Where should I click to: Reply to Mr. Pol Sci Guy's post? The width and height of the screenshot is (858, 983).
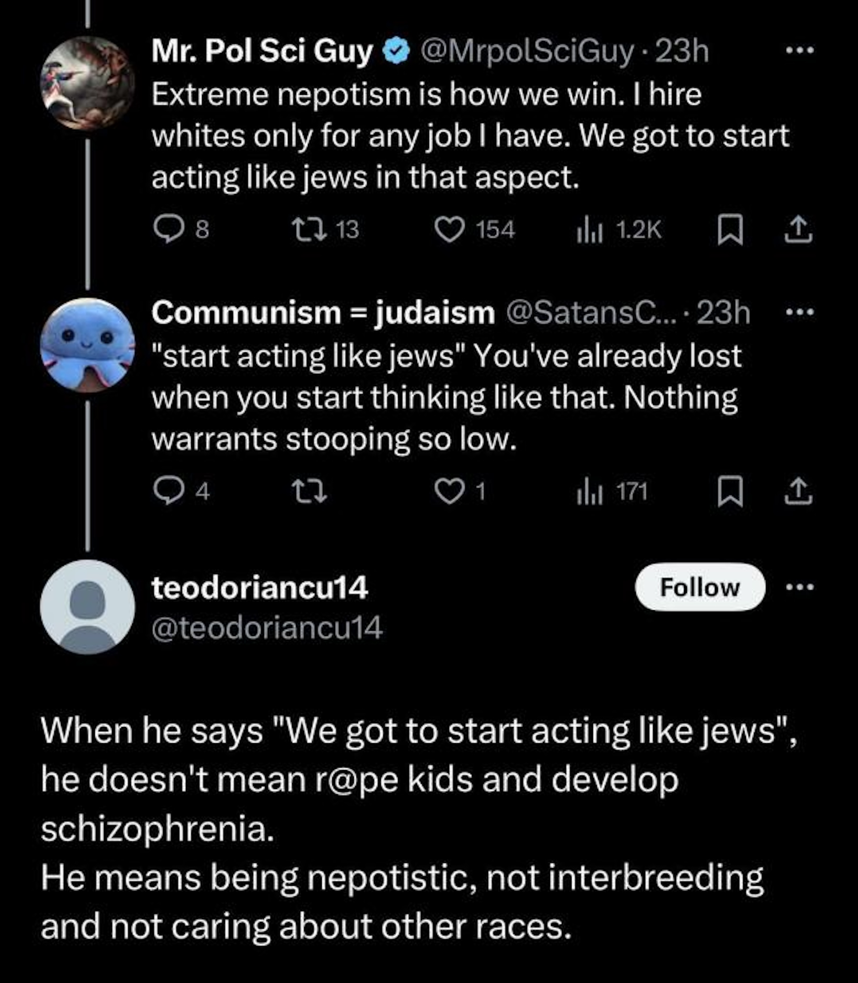pos(169,229)
